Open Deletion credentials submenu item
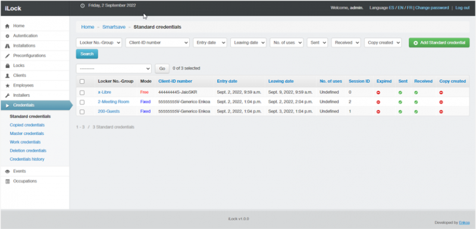The height and width of the screenshot is (229, 476). click(x=28, y=150)
